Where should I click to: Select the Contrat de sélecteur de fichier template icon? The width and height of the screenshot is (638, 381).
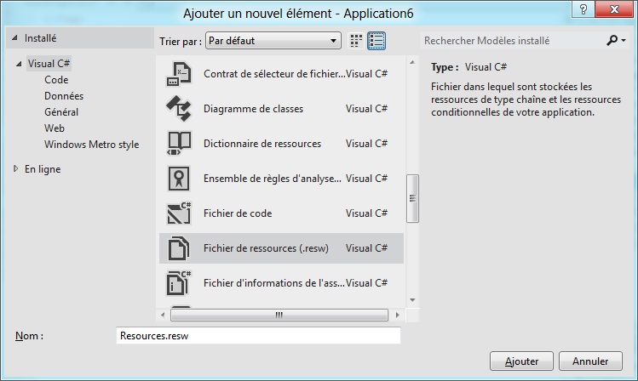coord(179,74)
